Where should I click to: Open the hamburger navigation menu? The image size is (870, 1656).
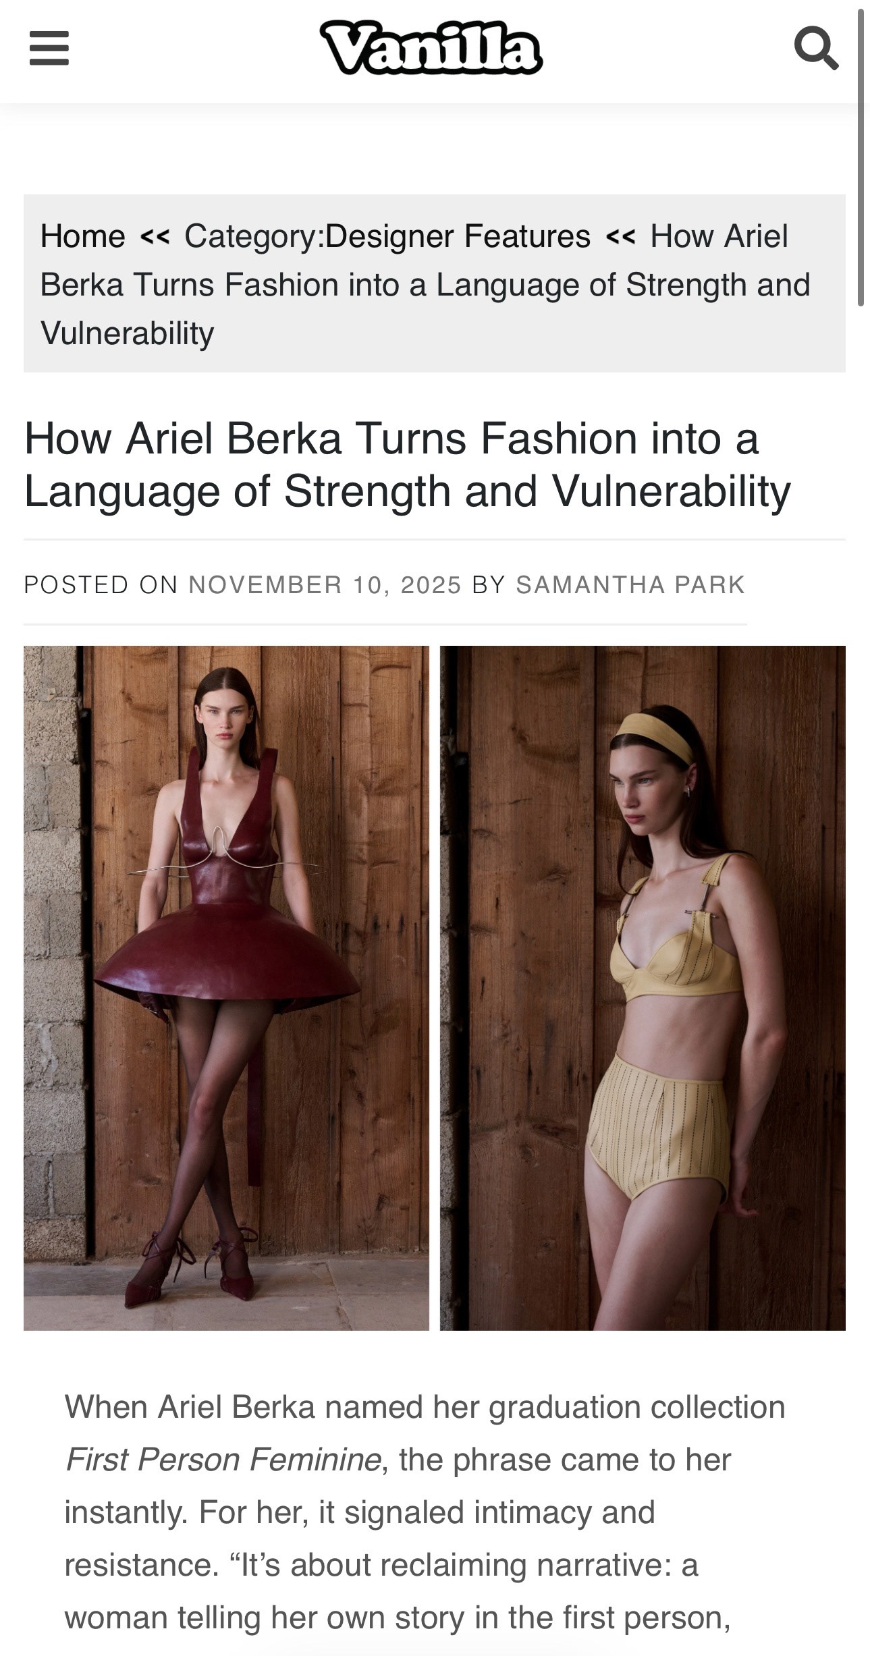coord(49,49)
